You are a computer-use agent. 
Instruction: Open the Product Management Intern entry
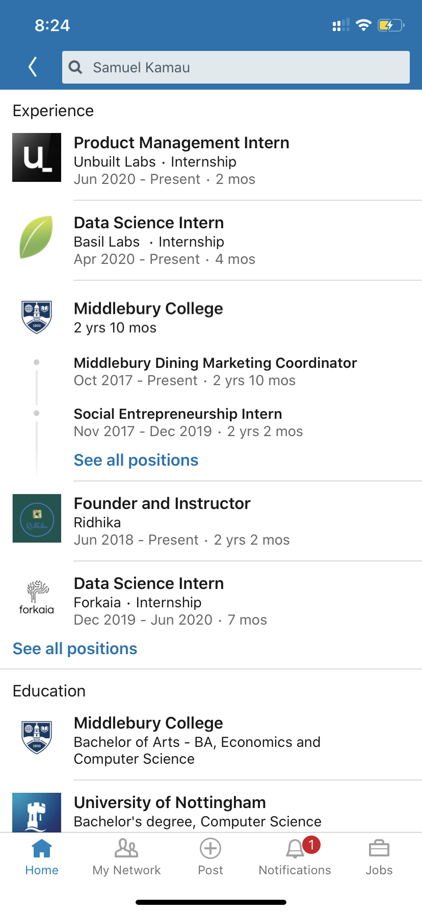click(181, 143)
